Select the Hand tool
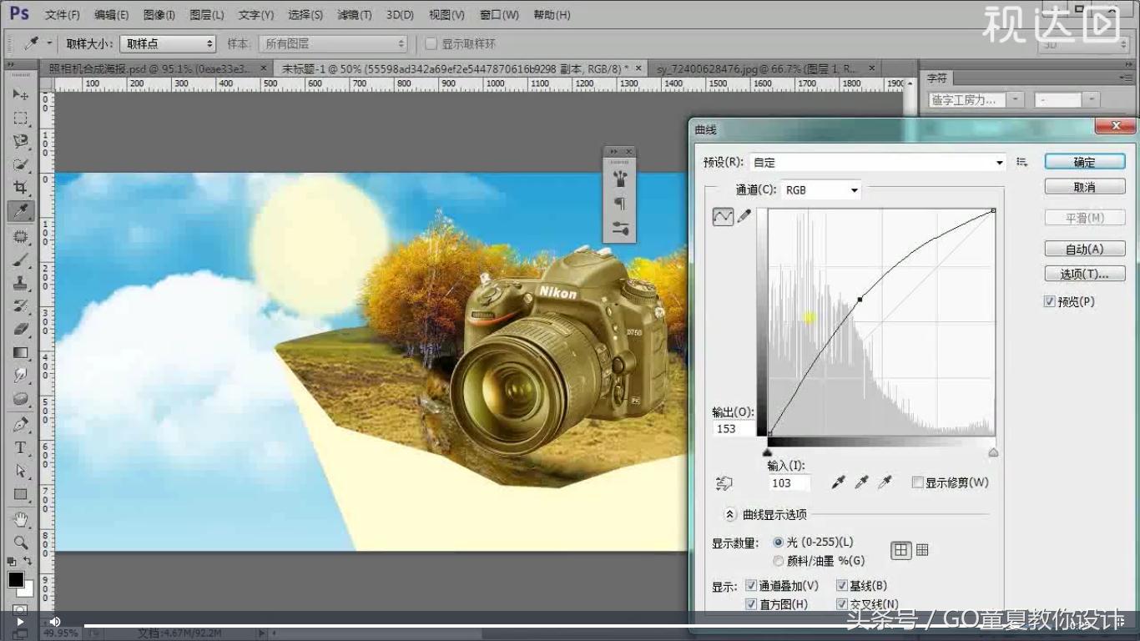The width and height of the screenshot is (1140, 641). pos(21,517)
